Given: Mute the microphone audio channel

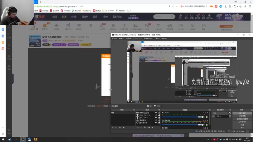Looking at the screenshot, I should tap(203, 117).
